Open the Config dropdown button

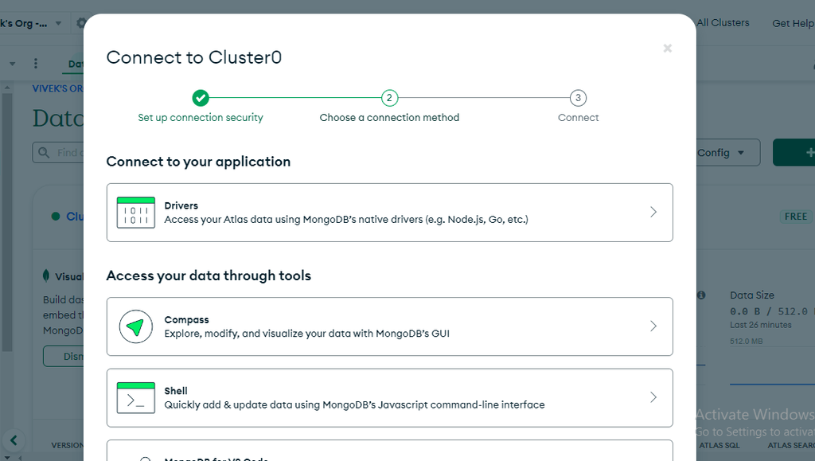727,153
